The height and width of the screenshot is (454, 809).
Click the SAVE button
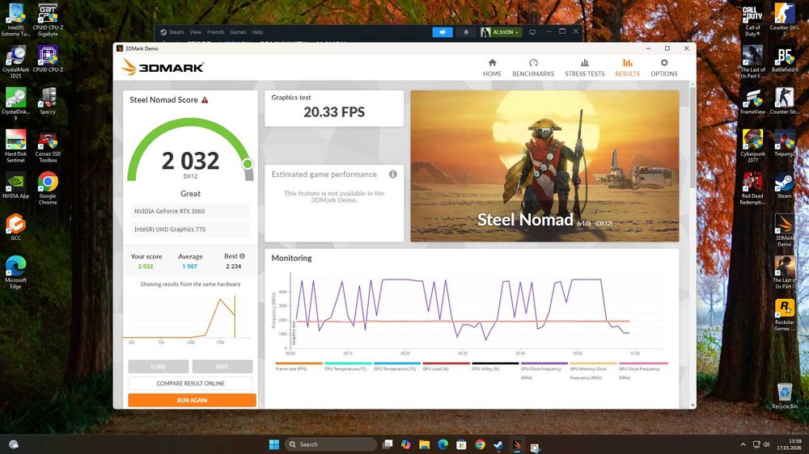click(x=222, y=367)
